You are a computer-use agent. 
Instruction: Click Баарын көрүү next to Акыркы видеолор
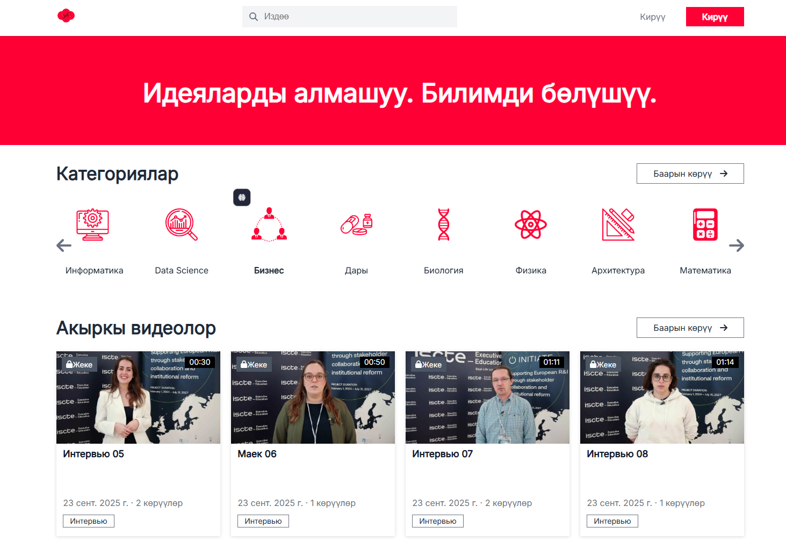tap(690, 328)
